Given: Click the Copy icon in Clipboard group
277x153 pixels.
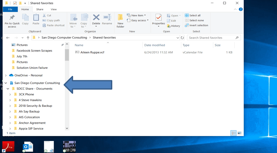Looking at the screenshot, I should 25,18.
